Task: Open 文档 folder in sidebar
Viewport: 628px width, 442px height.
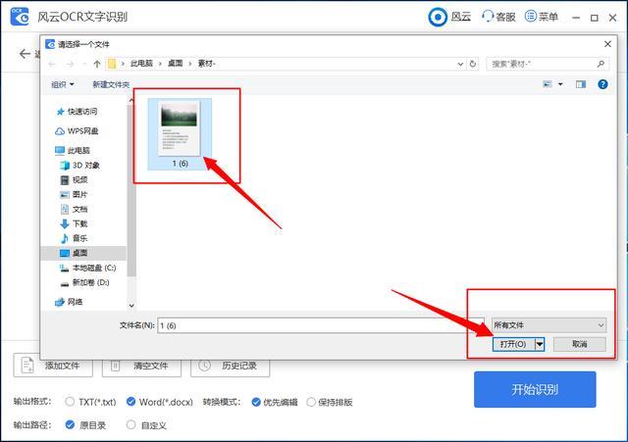Action: pyautogui.click(x=75, y=209)
